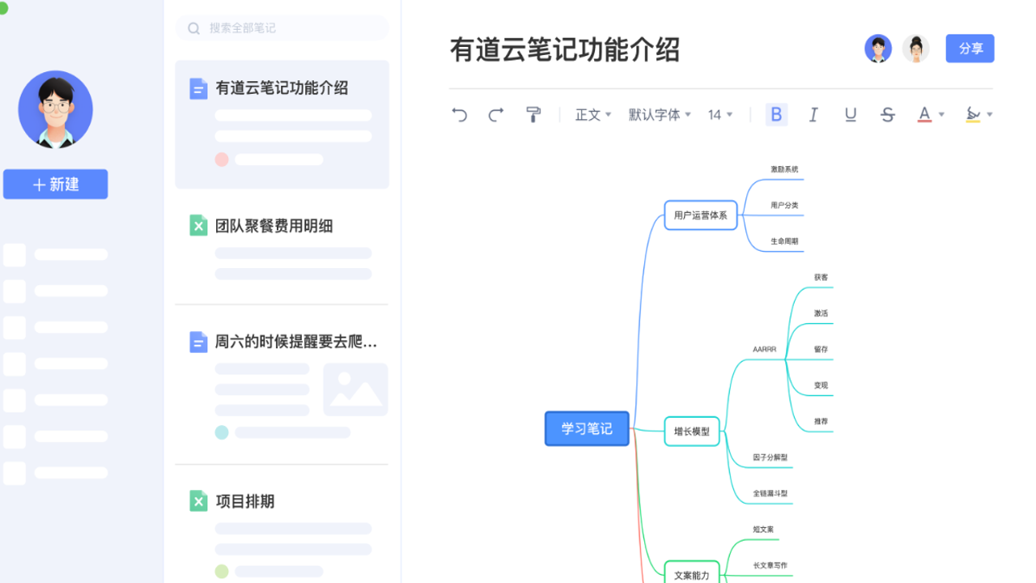Image resolution: width=1036 pixels, height=583 pixels.
Task: Click the 全链漏斗型 branch label
Action: pos(770,493)
